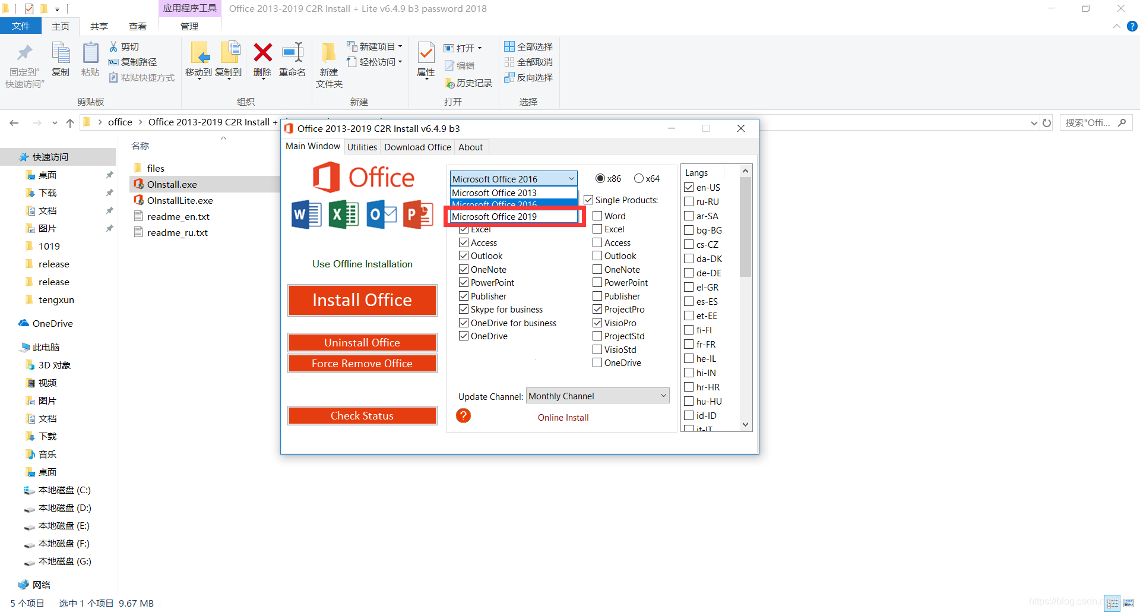1140x612 pixels.
Task: Uncheck Skype for business
Action: [x=464, y=309]
